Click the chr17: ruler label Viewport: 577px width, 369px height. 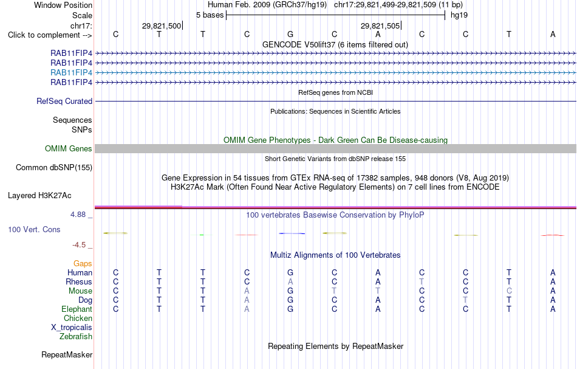point(81,26)
